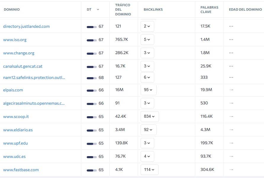Open the DT column sort dropdown
Viewport: 264px width, 178px height.
coord(98,9)
